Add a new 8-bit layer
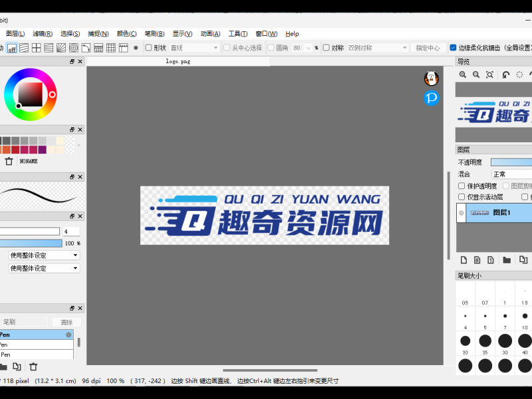The height and width of the screenshot is (399, 532). pyautogui.click(x=477, y=260)
